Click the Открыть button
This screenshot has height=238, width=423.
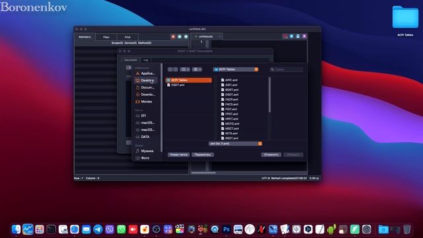[x=293, y=155]
